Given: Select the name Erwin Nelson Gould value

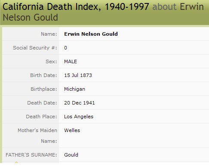Looking at the screenshot, I should pos(91,34).
